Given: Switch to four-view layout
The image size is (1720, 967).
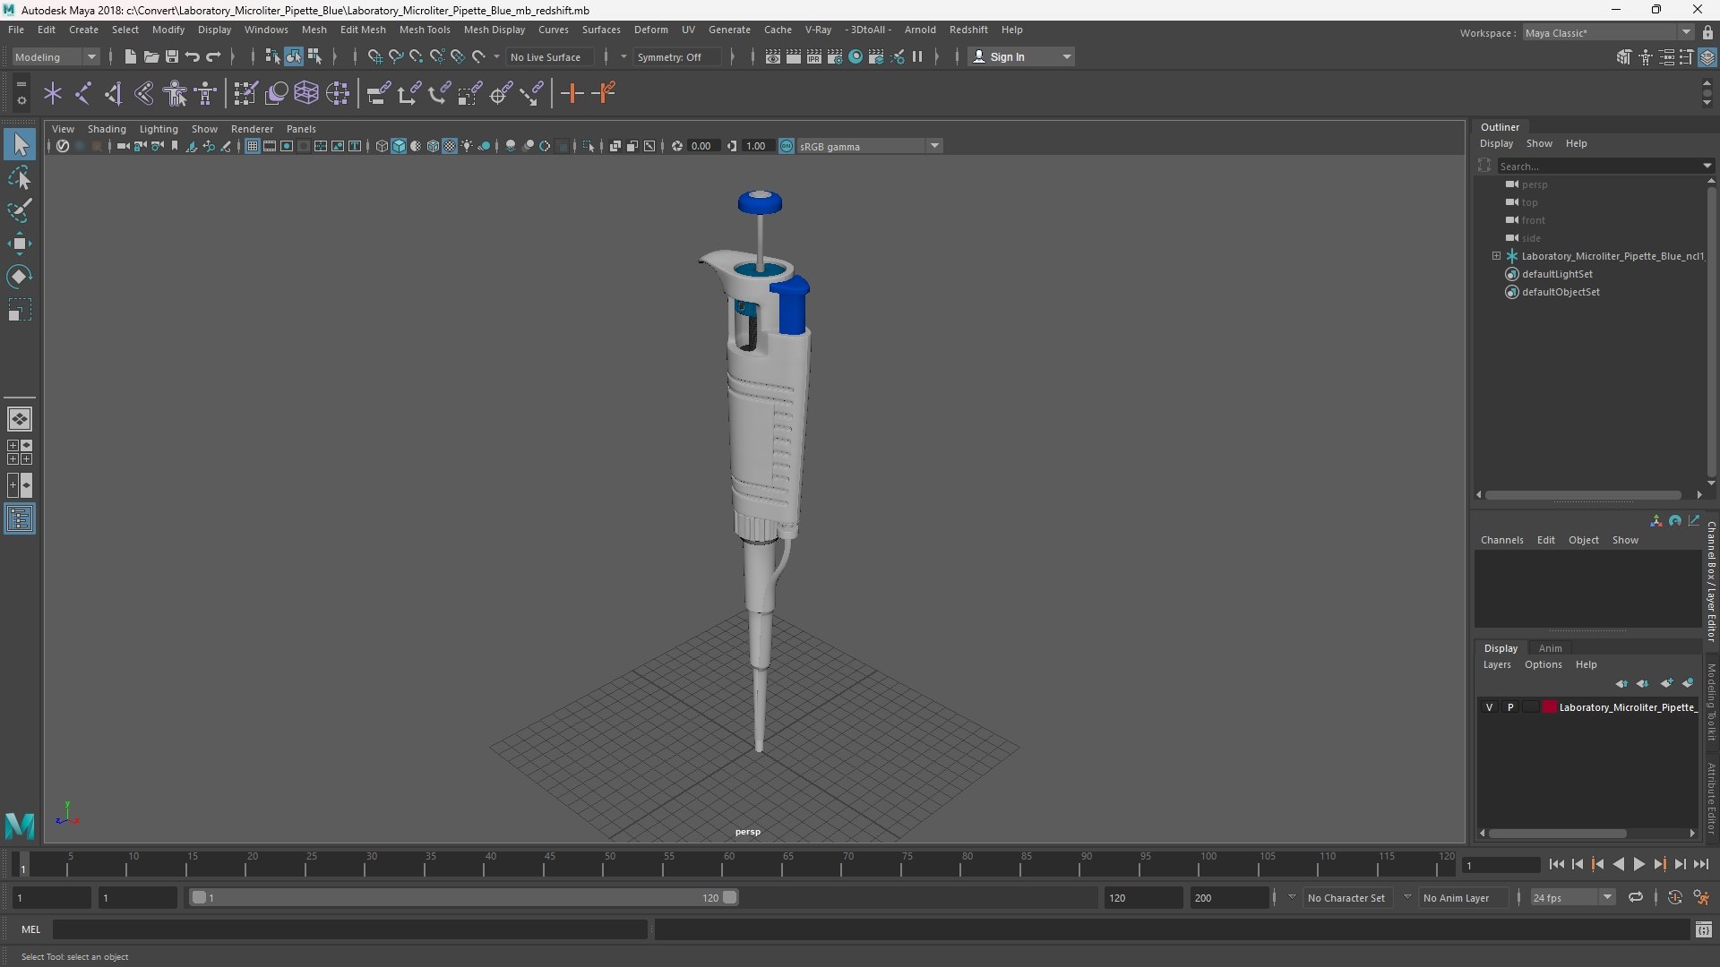Looking at the screenshot, I should tap(20, 452).
